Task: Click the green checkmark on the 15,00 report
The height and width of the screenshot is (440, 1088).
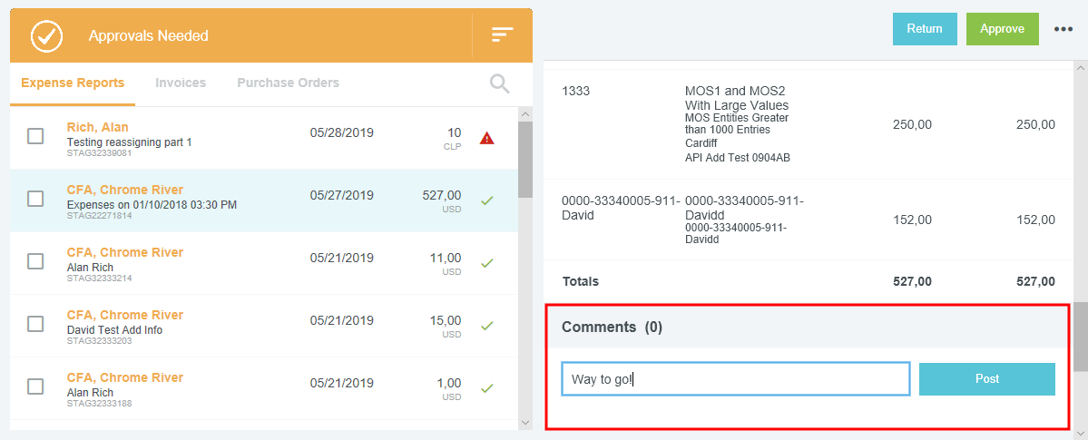Action: 487,326
